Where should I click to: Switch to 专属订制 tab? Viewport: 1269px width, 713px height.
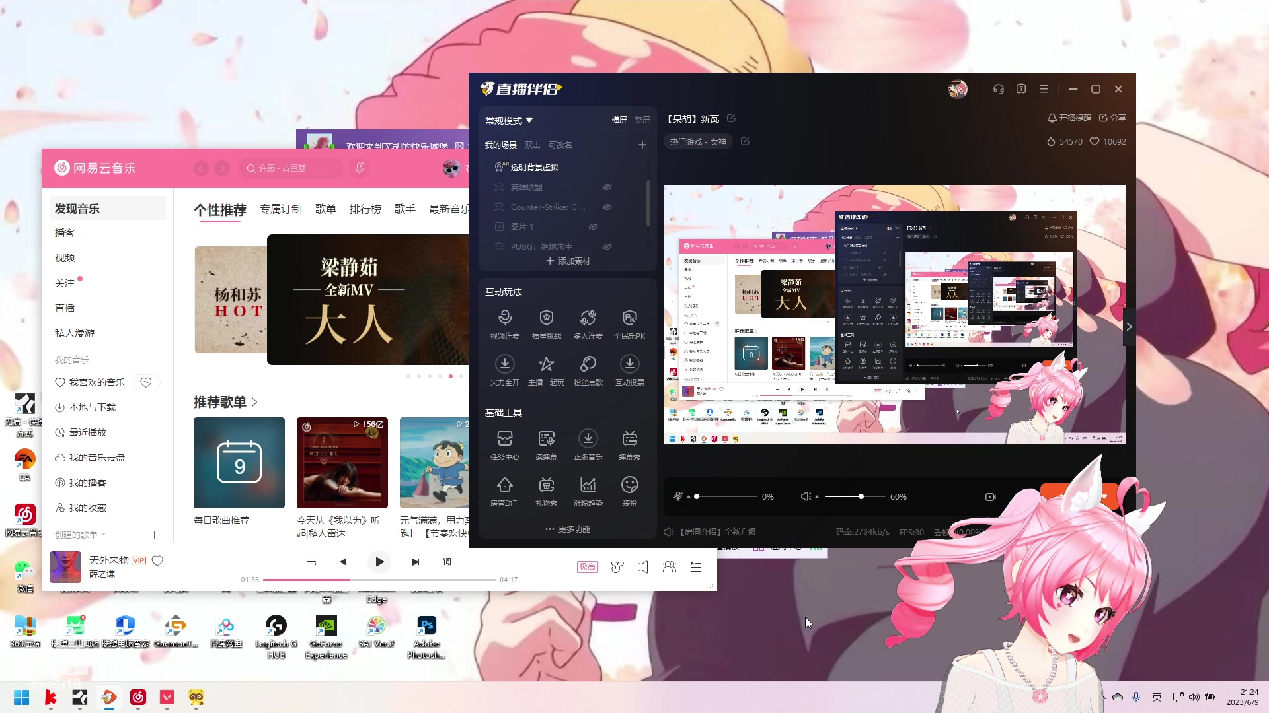click(x=281, y=209)
